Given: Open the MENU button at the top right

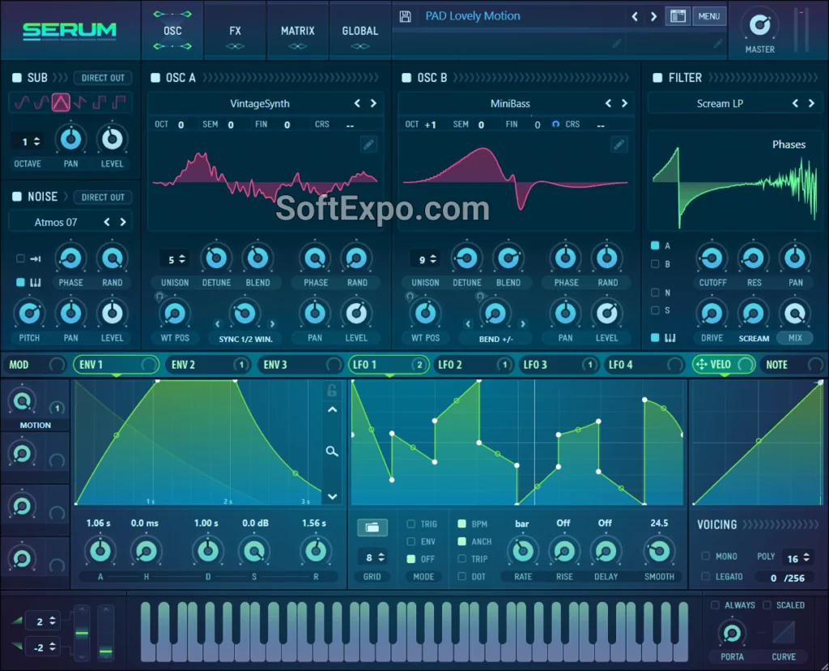Looking at the screenshot, I should click(709, 15).
